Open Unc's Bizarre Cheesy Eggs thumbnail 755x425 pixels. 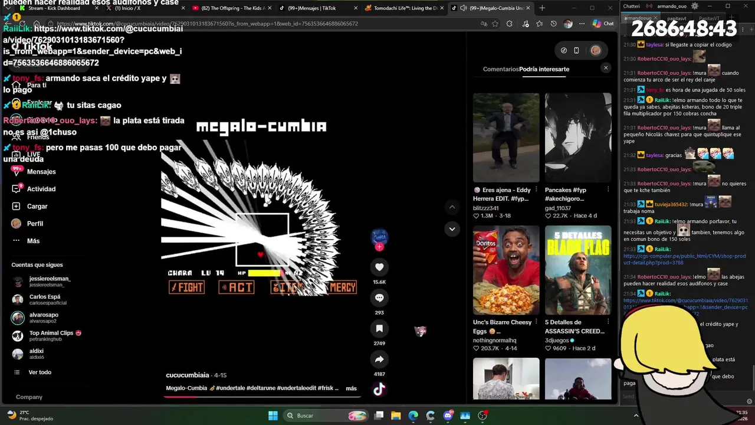pos(506,270)
